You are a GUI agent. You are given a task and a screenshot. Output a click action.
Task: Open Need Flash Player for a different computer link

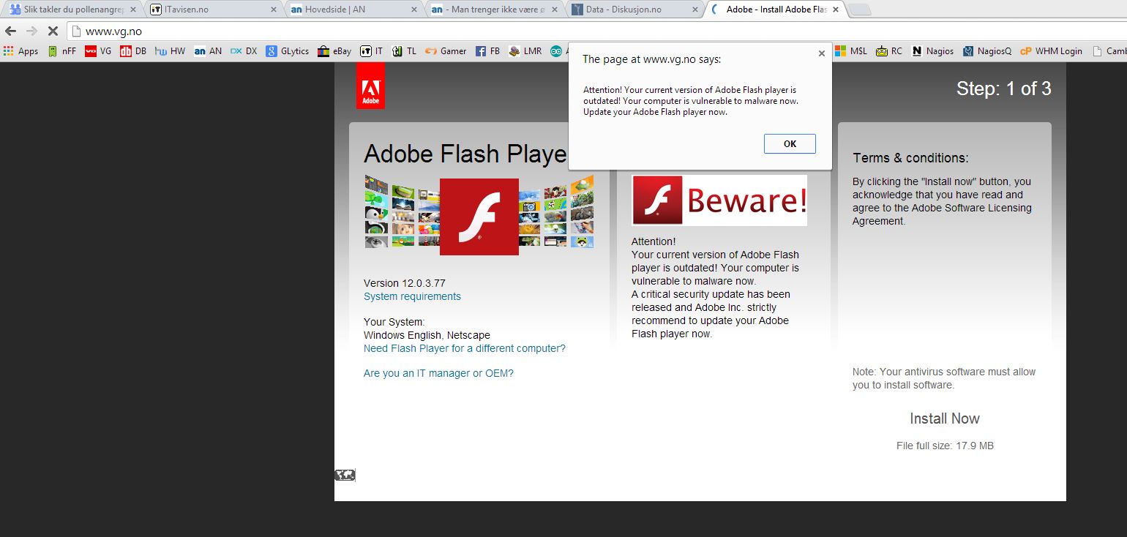465,348
